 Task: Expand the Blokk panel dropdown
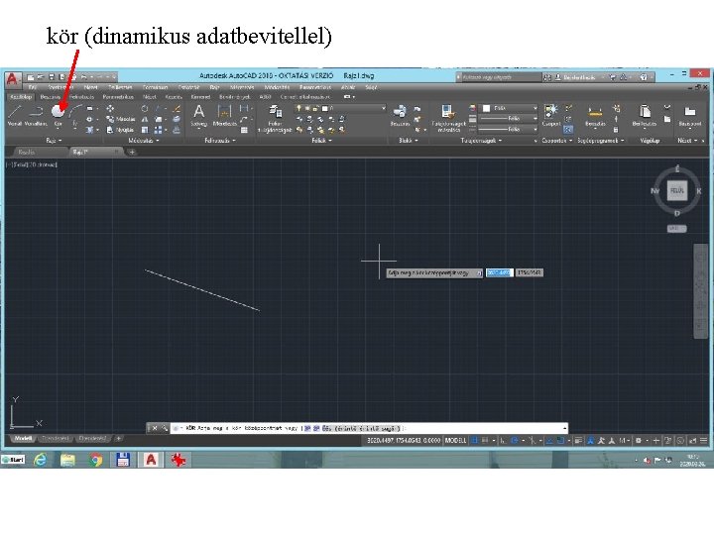pyautogui.click(x=408, y=141)
